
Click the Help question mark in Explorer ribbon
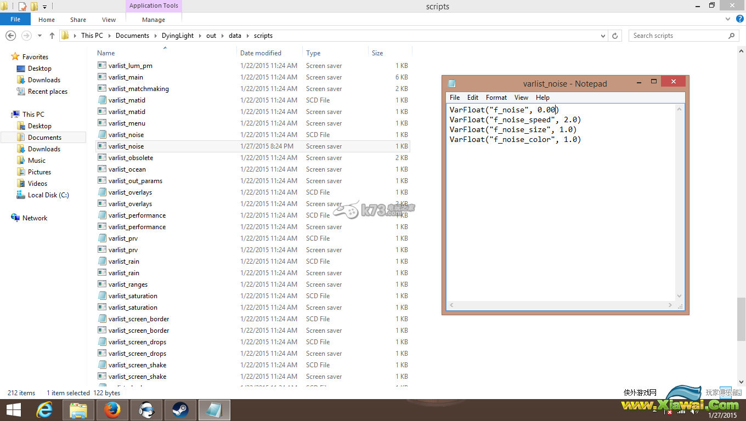[740, 19]
